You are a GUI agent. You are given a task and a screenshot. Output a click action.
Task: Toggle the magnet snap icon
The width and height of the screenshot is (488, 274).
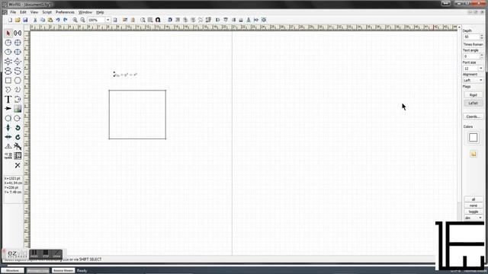158,20
